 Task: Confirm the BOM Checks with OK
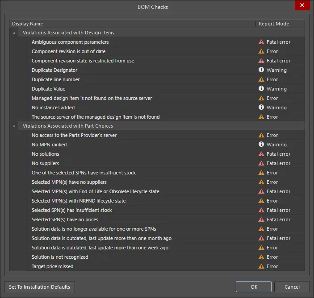[254, 287]
